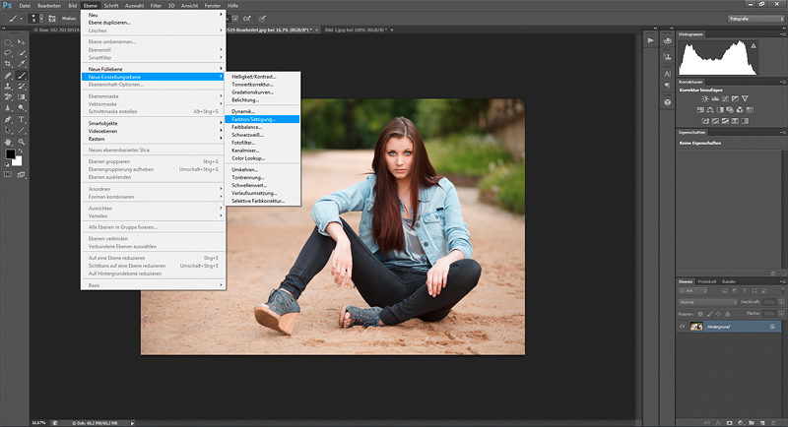This screenshot has height=427, width=788.
Task: Click the foreground color swatch
Action: pos(10,154)
